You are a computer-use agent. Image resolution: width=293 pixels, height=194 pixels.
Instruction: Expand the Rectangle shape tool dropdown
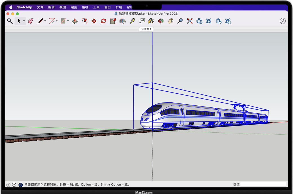pos(68,21)
